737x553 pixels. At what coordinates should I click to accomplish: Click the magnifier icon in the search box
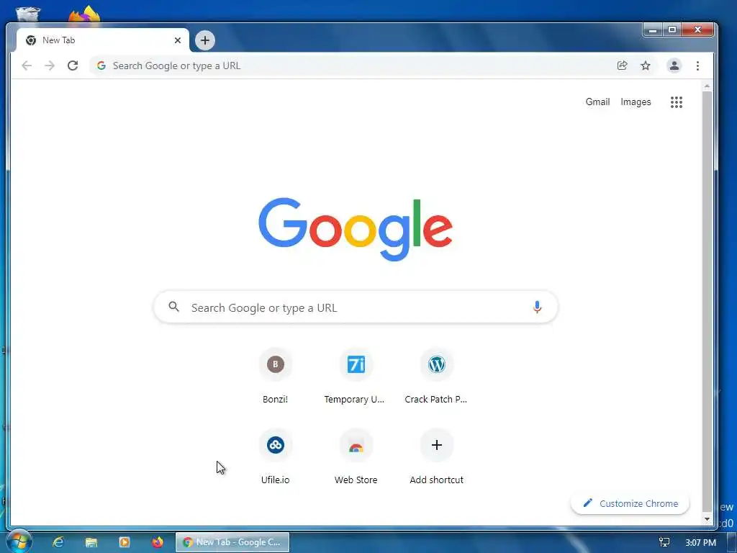[174, 307]
